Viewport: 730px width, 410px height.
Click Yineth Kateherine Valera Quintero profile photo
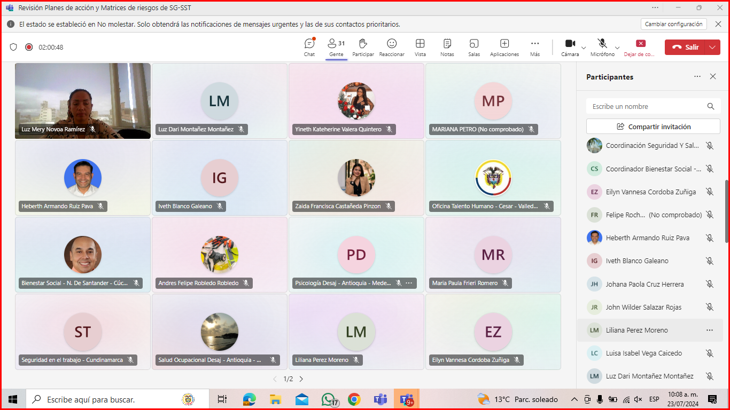click(356, 101)
